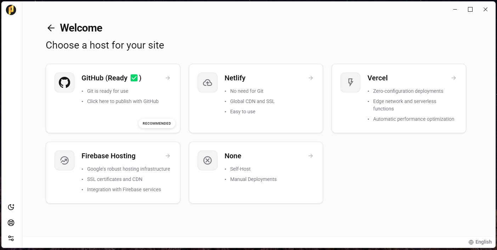
Task: Select the Firebase Hosting title
Action: pos(108,156)
